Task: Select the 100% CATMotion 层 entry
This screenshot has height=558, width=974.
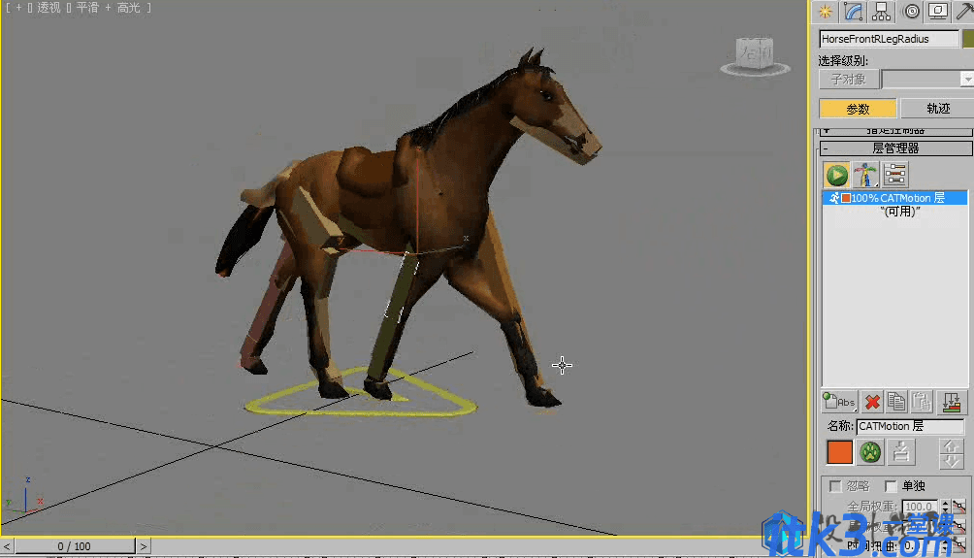Action: [894, 198]
